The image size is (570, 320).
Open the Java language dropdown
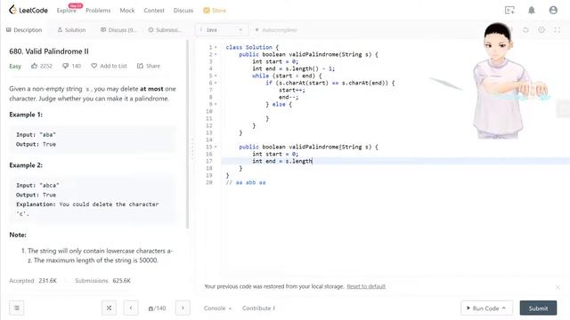pyautogui.click(x=222, y=29)
